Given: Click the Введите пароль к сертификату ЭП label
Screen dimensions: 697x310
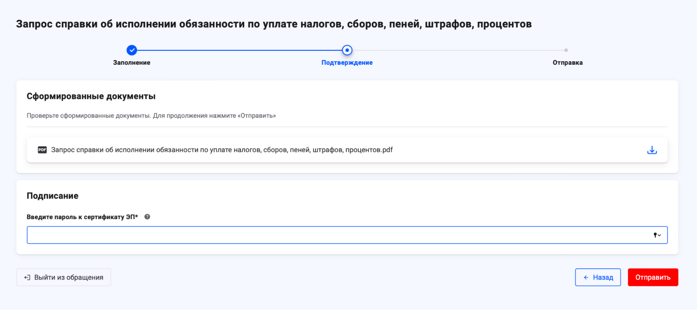Looking at the screenshot, I should 83,217.
